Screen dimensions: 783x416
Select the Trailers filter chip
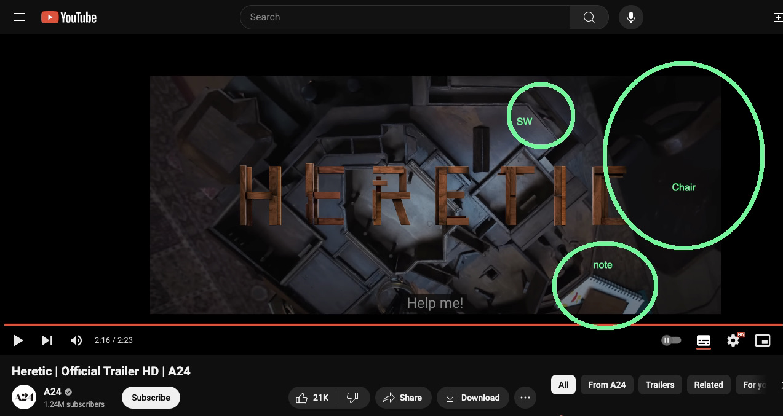point(660,385)
